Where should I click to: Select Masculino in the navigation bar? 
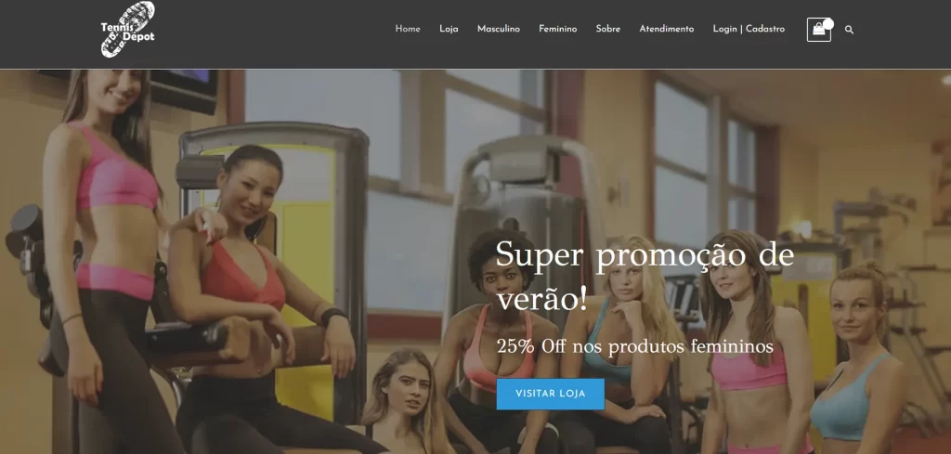(499, 29)
